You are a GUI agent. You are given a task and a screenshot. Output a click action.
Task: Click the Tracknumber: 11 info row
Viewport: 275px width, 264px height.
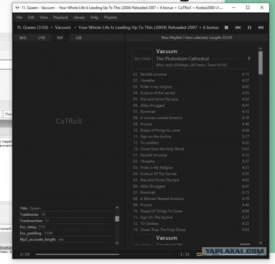pyautogui.click(x=64, y=221)
